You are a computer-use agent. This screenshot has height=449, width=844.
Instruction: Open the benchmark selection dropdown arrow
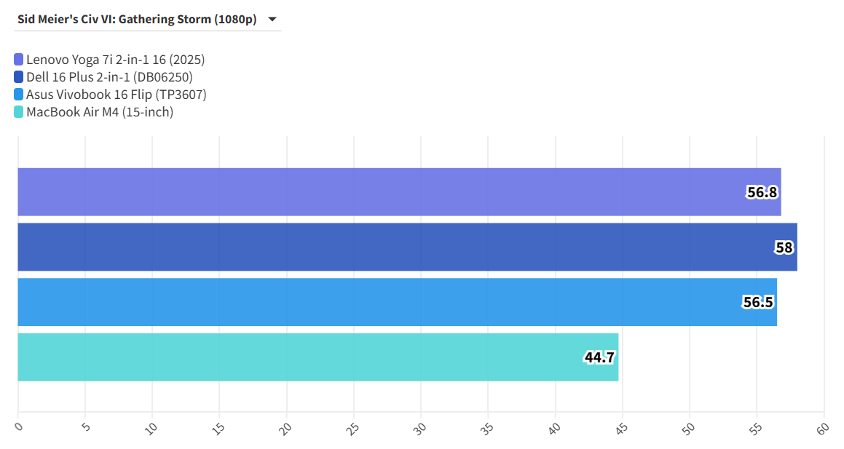point(272,20)
